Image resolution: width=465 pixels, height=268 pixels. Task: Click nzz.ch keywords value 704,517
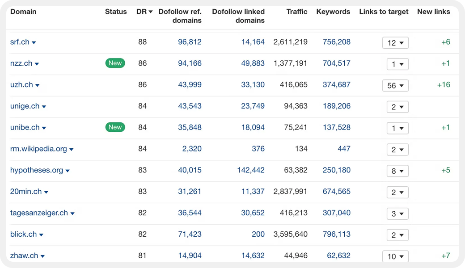pos(337,63)
